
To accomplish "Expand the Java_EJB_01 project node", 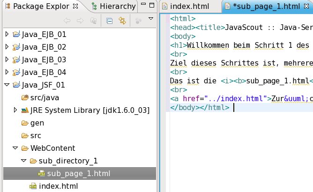I will coord(7,35).
